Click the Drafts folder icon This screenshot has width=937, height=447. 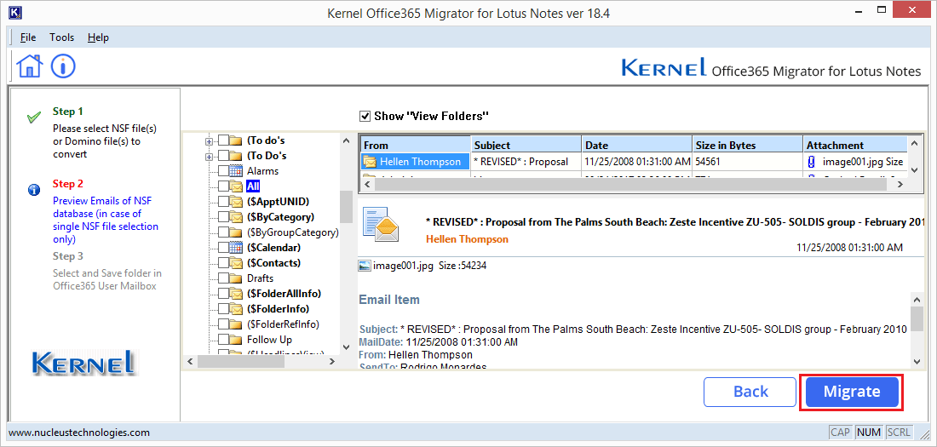pyautogui.click(x=236, y=278)
